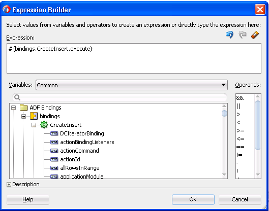Click the XYZ icon beside allRowsInRange
Screen dimensions: 269x211
(x=54, y=168)
